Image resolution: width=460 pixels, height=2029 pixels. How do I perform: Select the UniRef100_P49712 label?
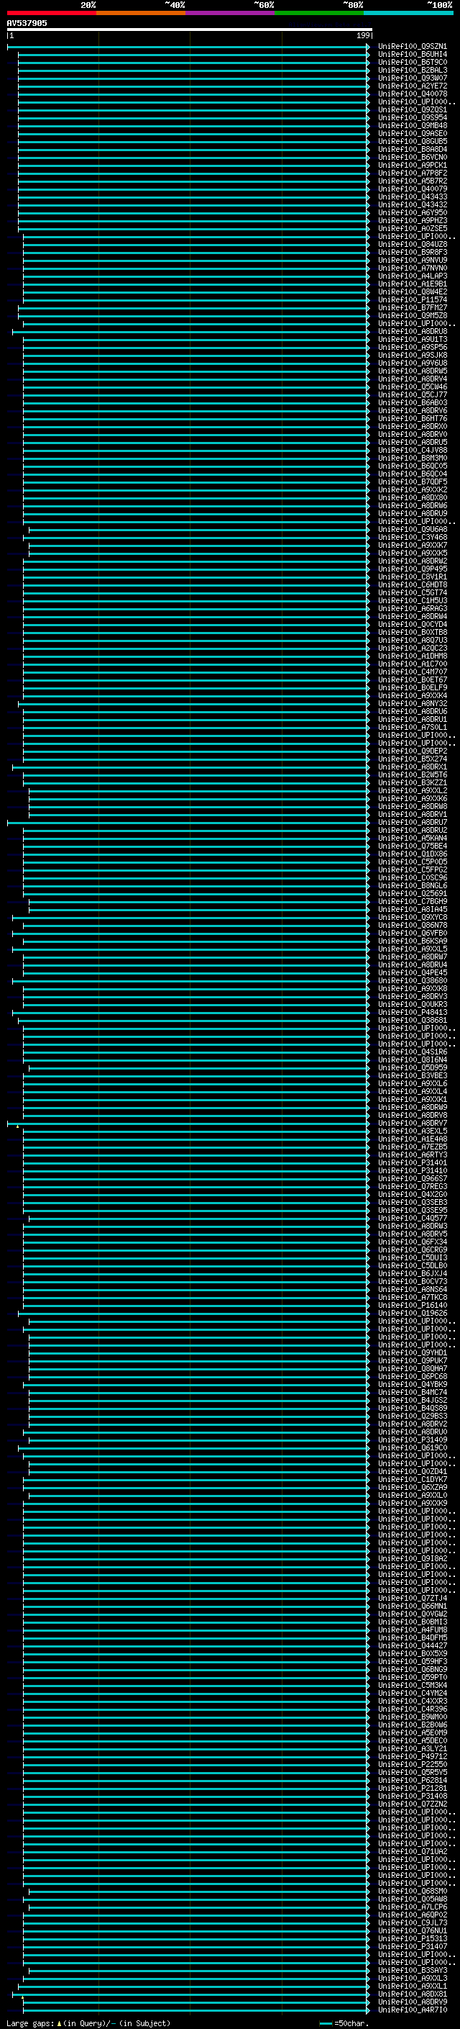(x=413, y=1756)
